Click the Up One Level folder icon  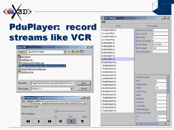point(73,52)
